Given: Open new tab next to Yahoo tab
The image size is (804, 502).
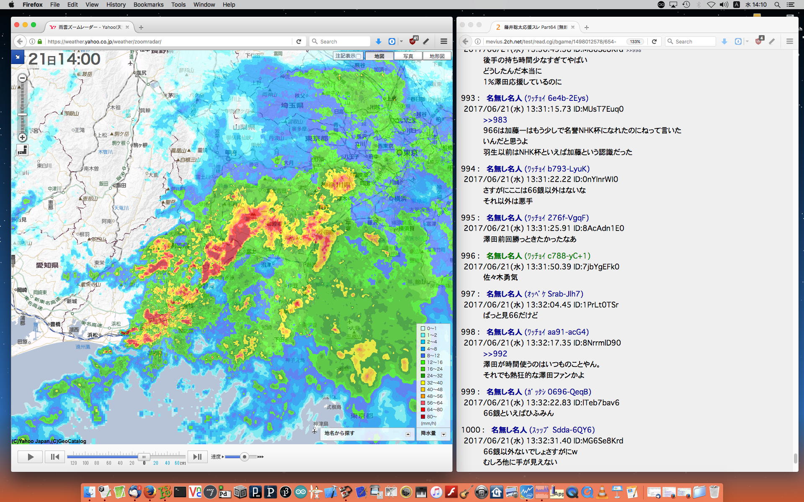Looking at the screenshot, I should point(141,27).
